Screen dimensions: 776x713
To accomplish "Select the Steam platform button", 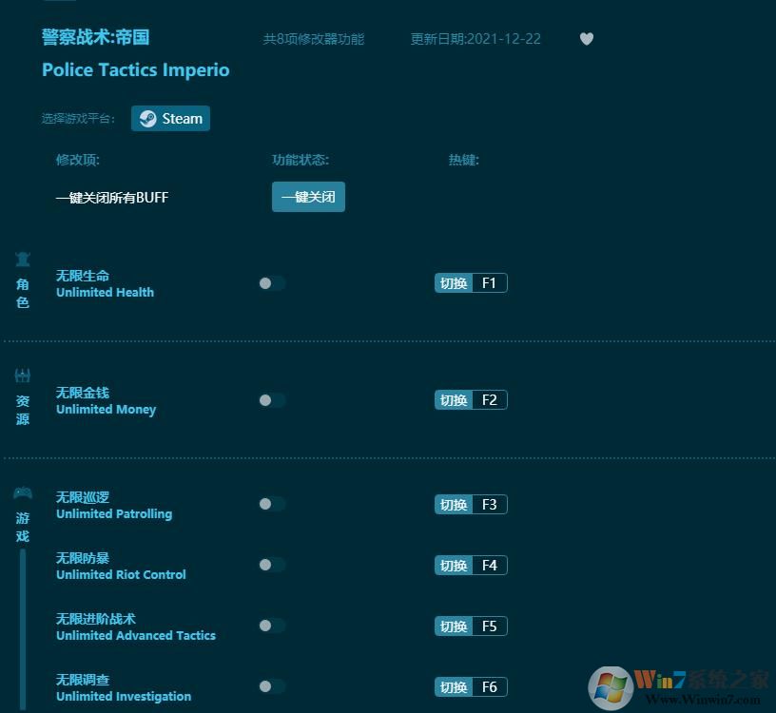I will coord(170,118).
